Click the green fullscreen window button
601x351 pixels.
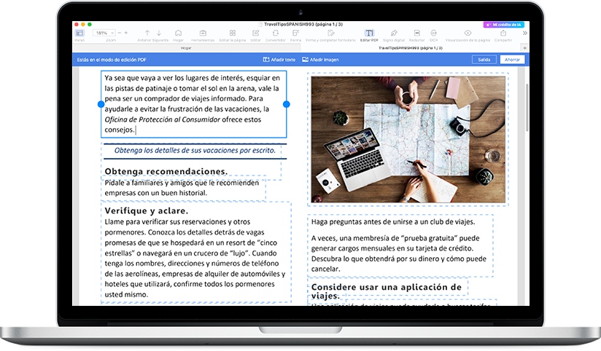tap(90, 24)
